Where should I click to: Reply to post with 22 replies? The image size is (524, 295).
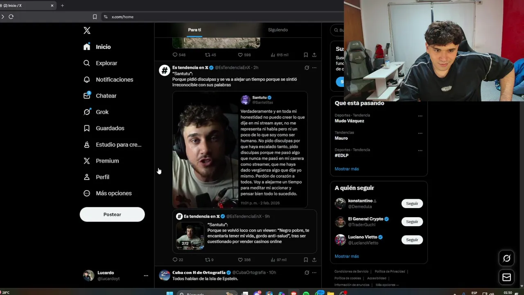175,259
